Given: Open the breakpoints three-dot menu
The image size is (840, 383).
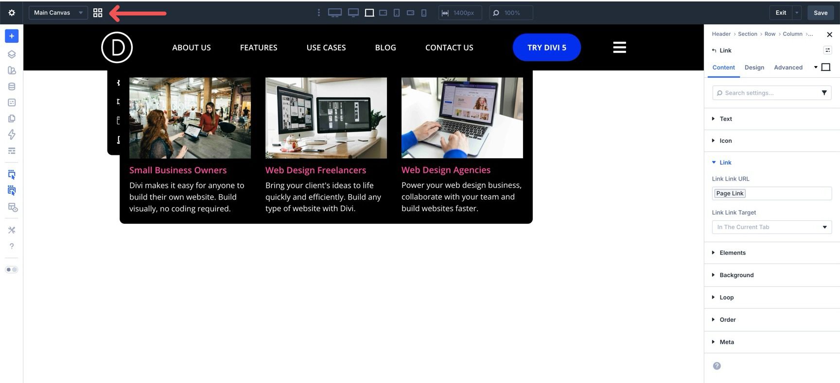Looking at the screenshot, I should click(x=319, y=13).
